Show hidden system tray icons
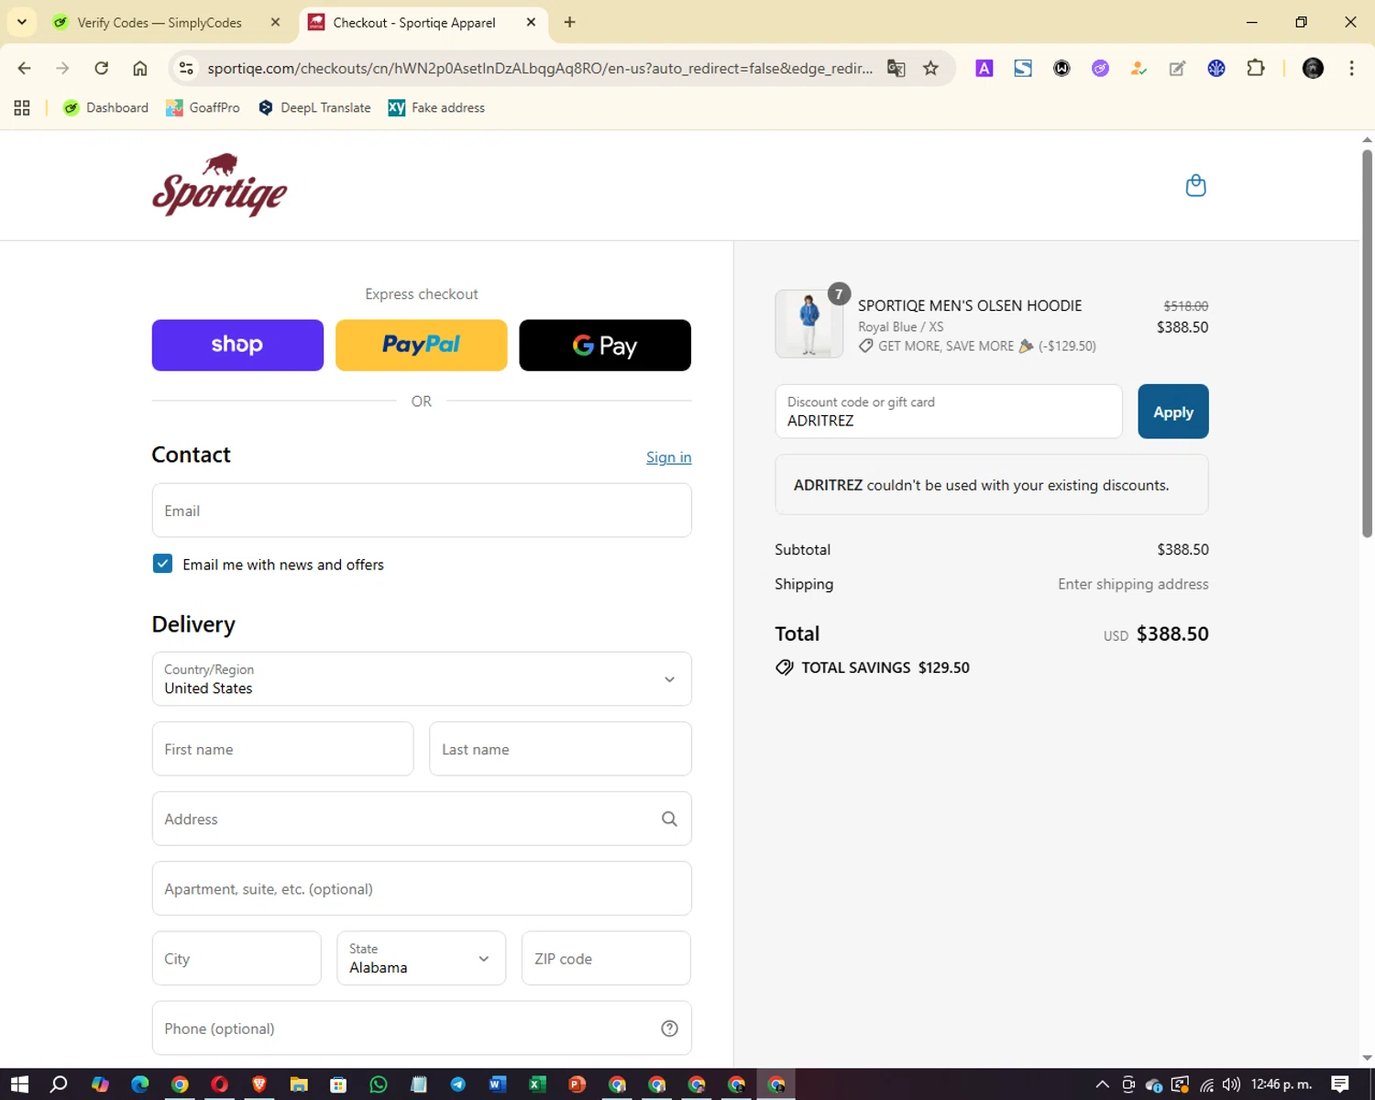The image size is (1375, 1100). tap(1102, 1084)
